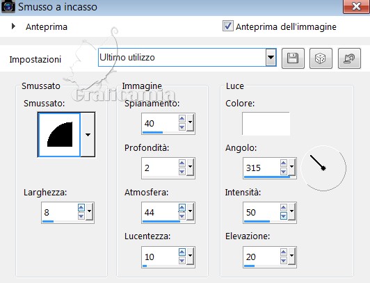This screenshot has height=283, width=370.
Task: Close the Smusso a incasso dialog
Action: coord(356,6)
